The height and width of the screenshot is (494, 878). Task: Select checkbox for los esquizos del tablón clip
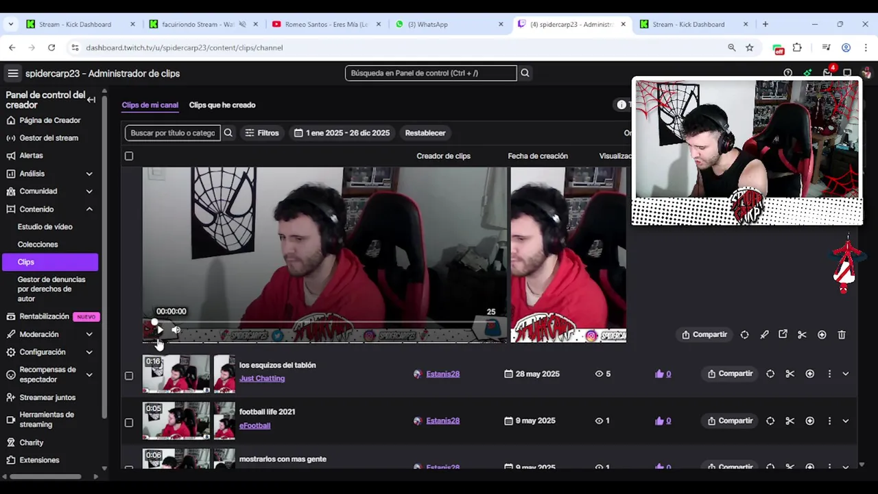coord(129,375)
